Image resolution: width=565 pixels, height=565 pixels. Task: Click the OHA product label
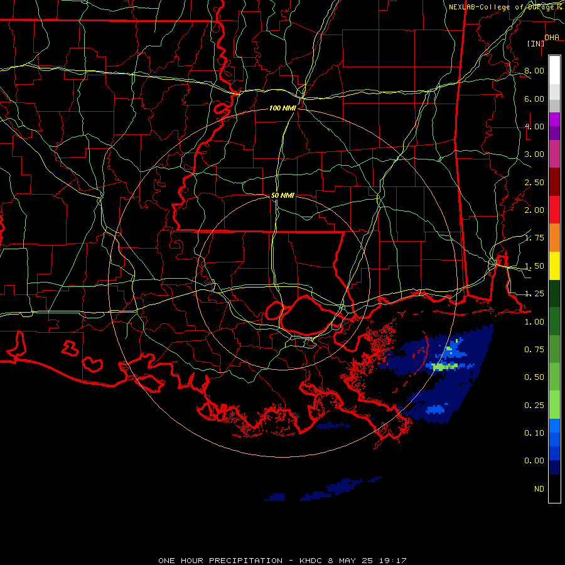pyautogui.click(x=551, y=37)
